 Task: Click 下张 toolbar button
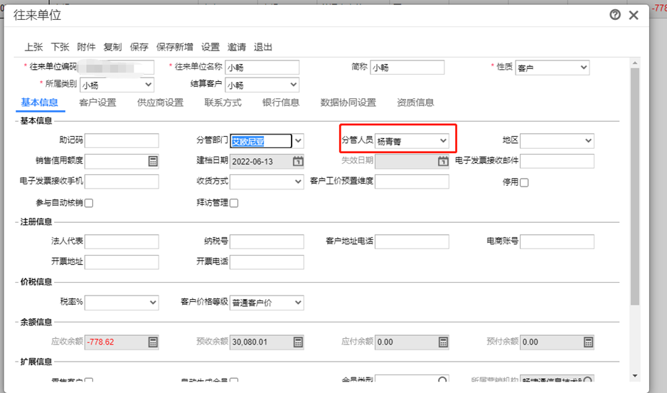pos(60,47)
